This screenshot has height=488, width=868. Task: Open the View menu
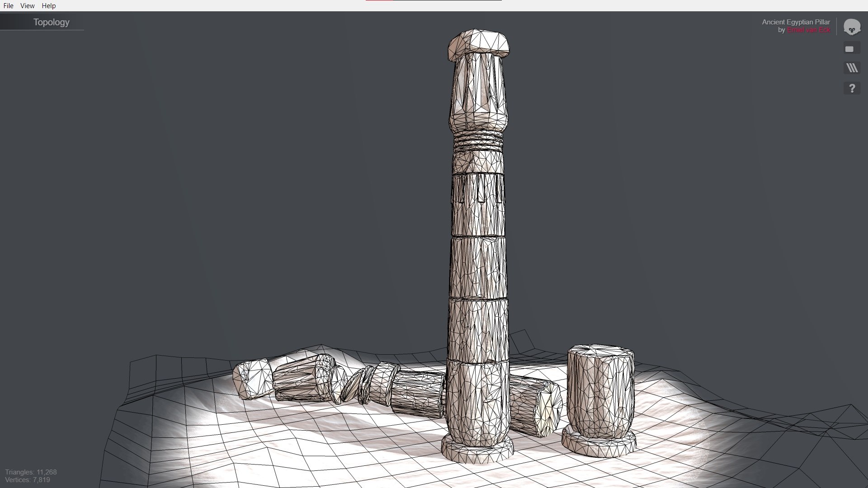point(28,6)
